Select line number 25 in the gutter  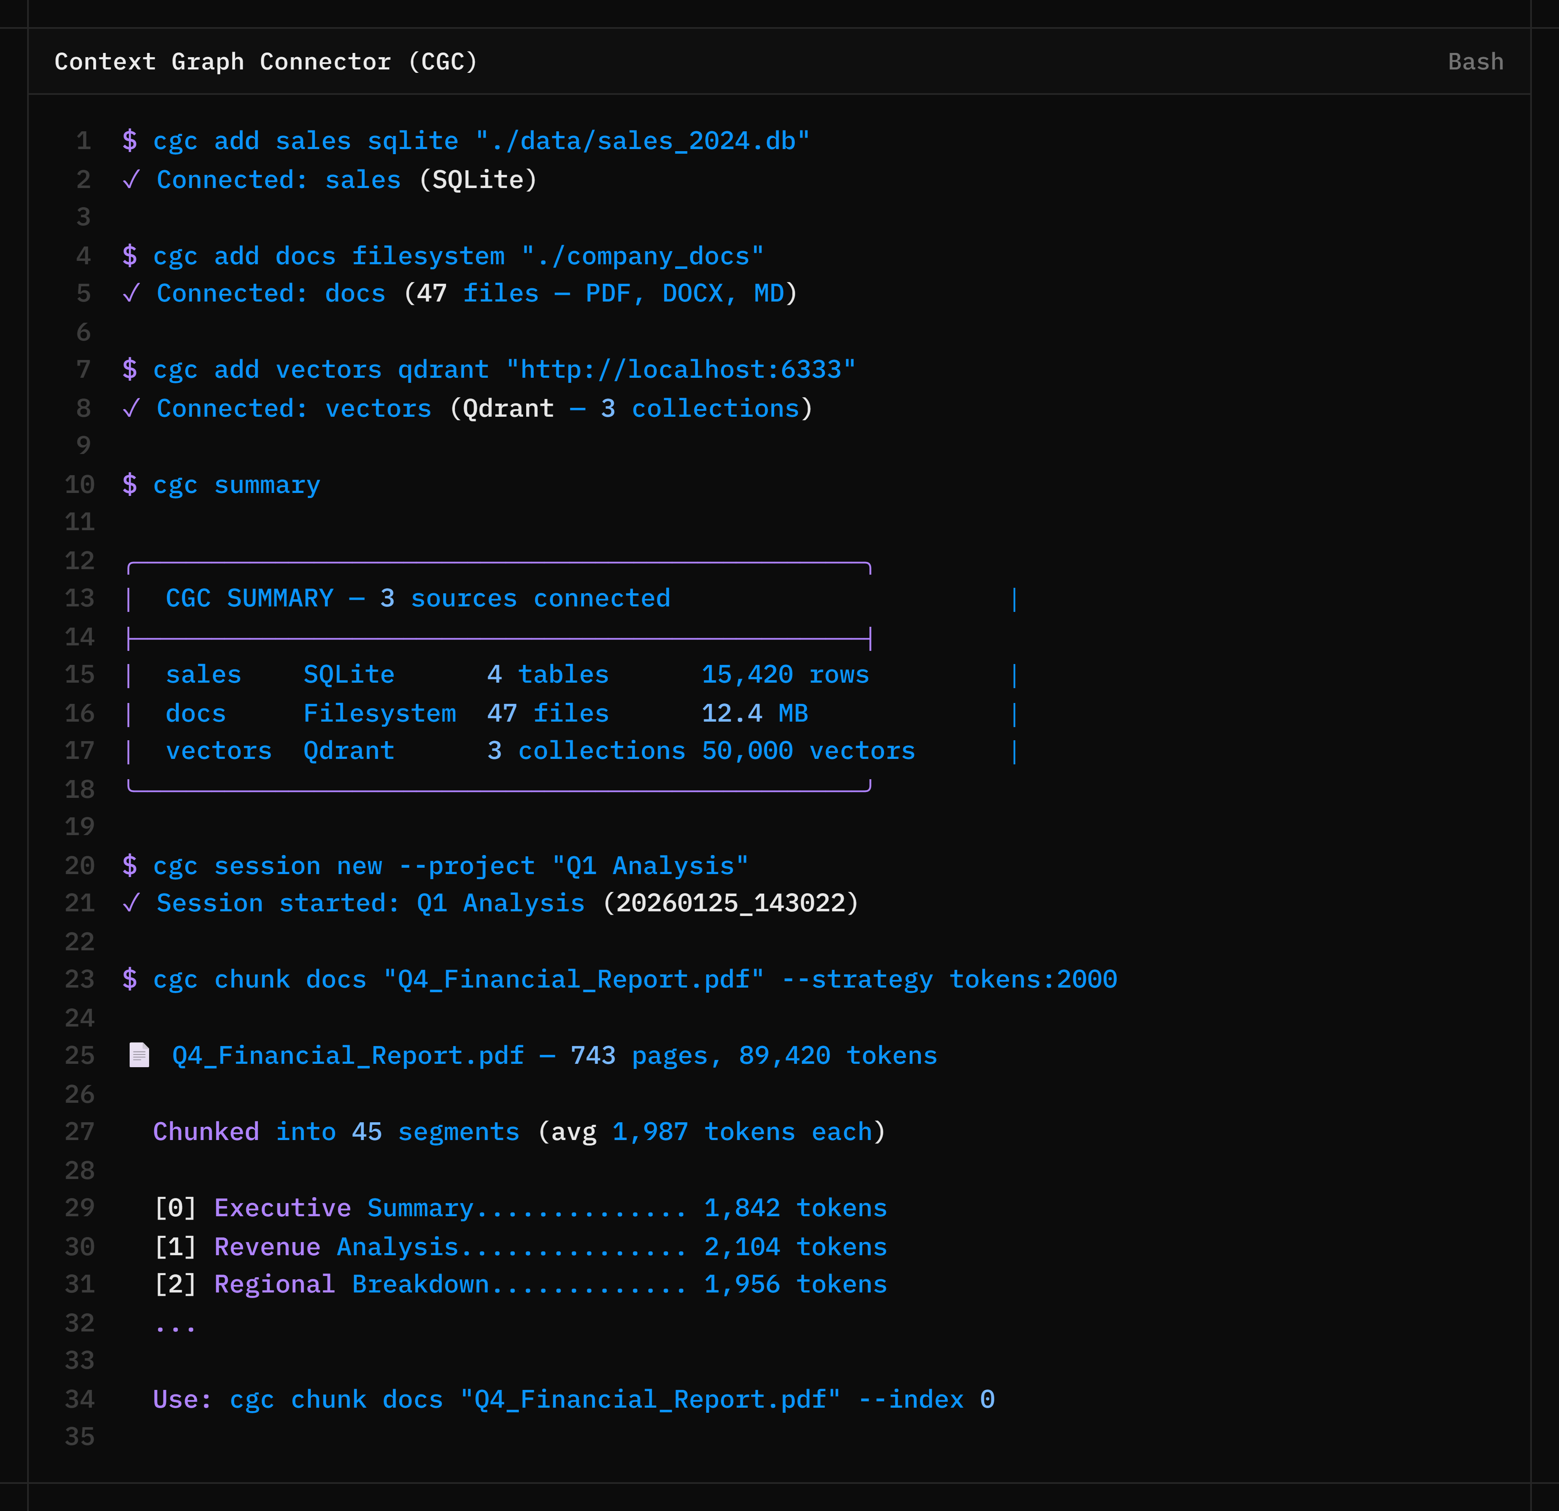point(79,1055)
